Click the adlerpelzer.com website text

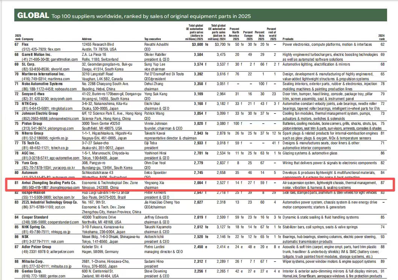[62, 252]
